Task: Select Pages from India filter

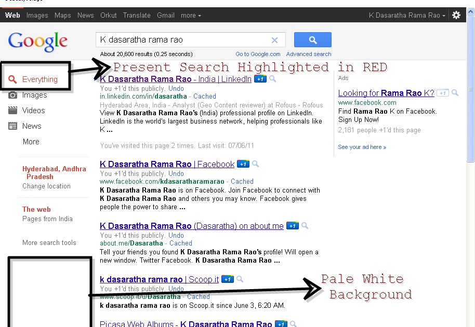Action: point(48,219)
